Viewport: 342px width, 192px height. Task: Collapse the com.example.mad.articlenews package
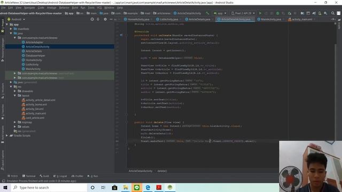pos(15,38)
